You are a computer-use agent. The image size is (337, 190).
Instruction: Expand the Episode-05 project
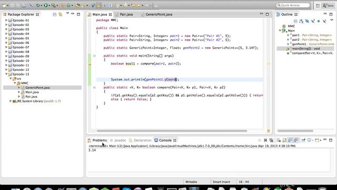[x=6, y=38]
